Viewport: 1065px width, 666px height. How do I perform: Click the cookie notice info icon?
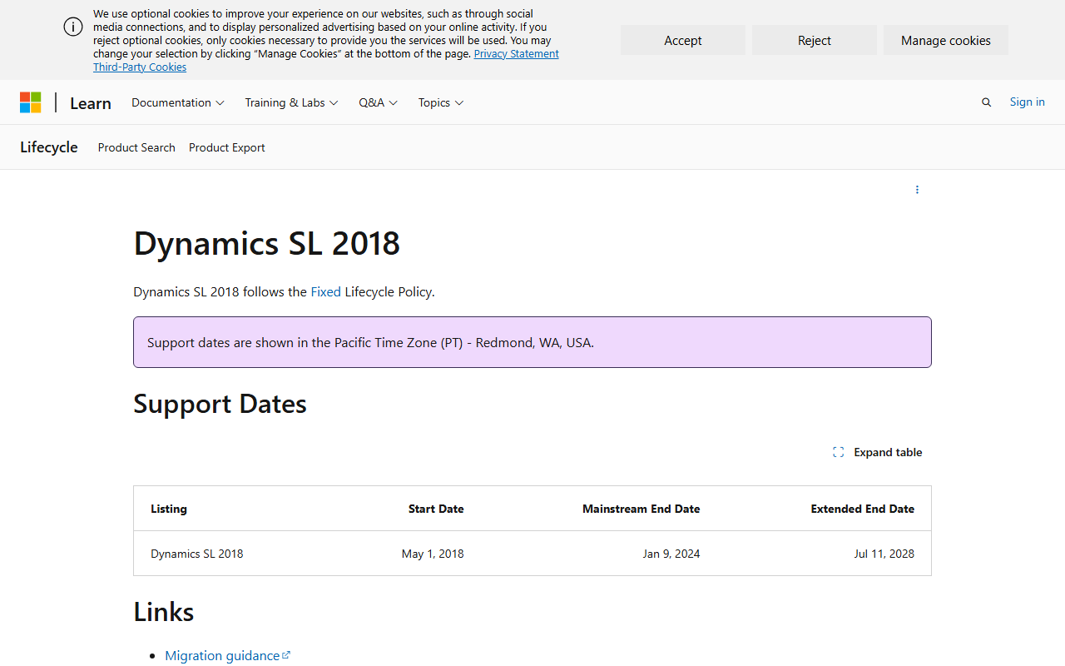(x=73, y=27)
